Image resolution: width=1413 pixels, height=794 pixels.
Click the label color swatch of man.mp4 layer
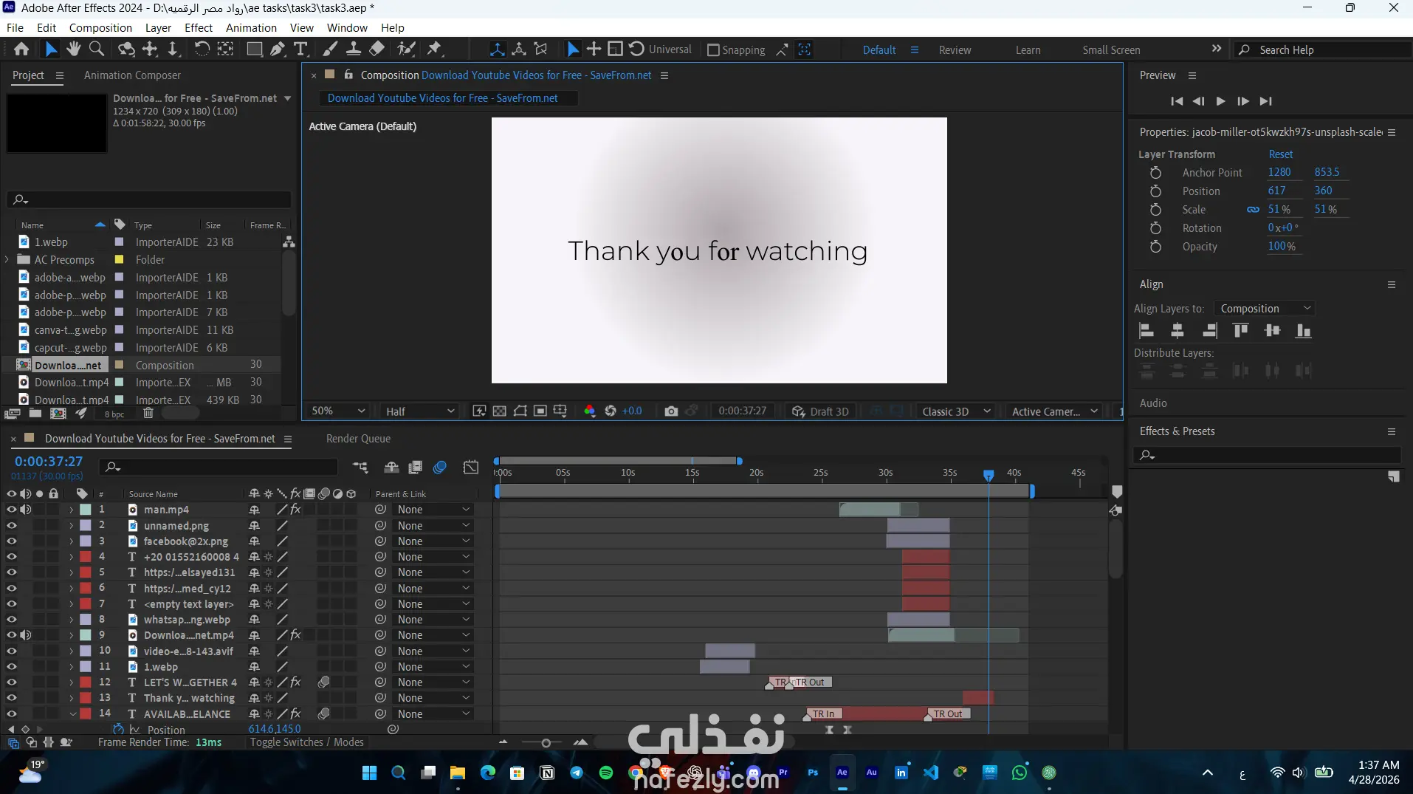click(x=86, y=510)
